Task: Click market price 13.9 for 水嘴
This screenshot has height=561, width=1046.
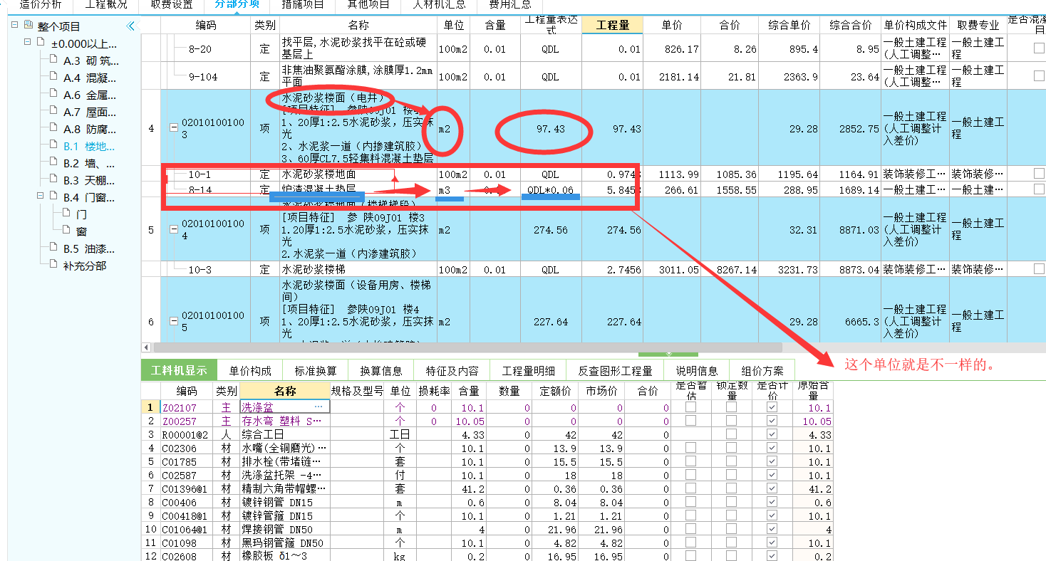Action: pyautogui.click(x=601, y=449)
